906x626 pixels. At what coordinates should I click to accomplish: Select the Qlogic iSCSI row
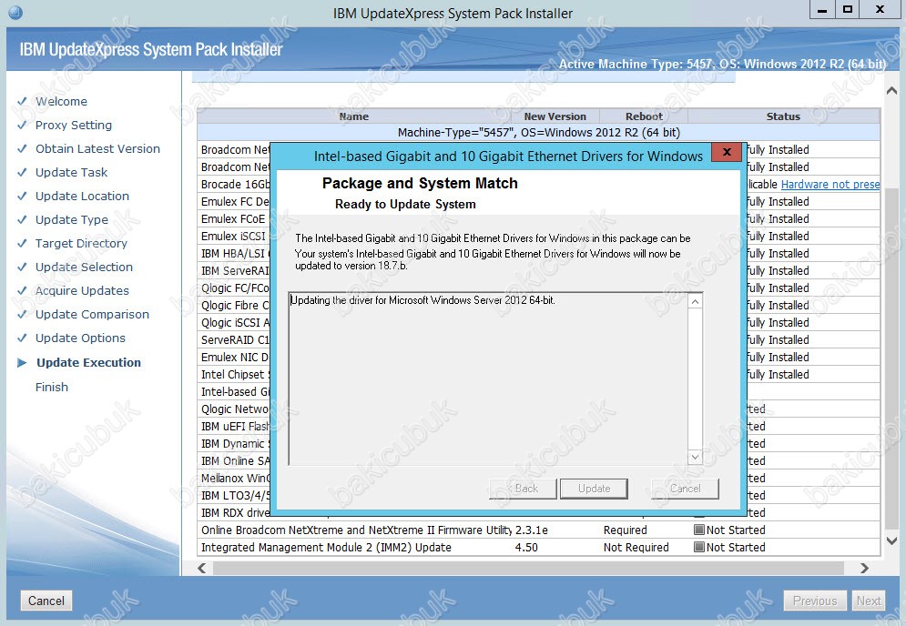(x=235, y=323)
